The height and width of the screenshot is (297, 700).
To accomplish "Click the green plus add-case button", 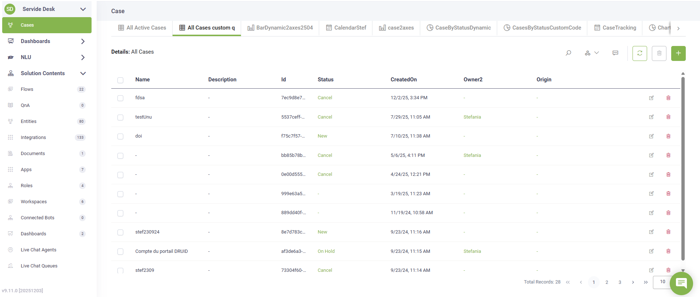I will coord(678,53).
